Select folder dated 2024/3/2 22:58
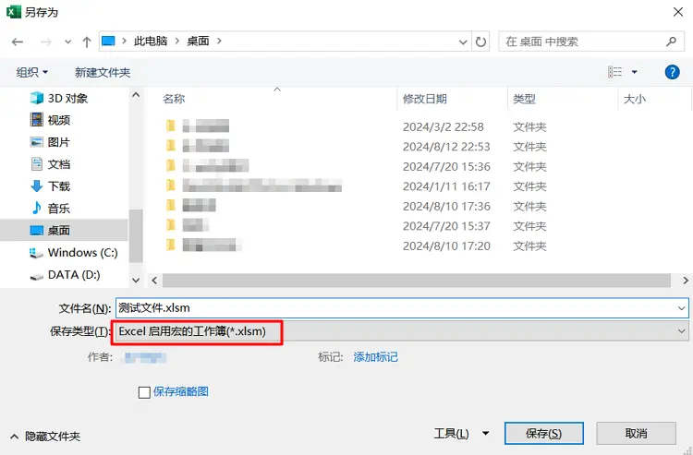The height and width of the screenshot is (455, 693). (x=356, y=126)
